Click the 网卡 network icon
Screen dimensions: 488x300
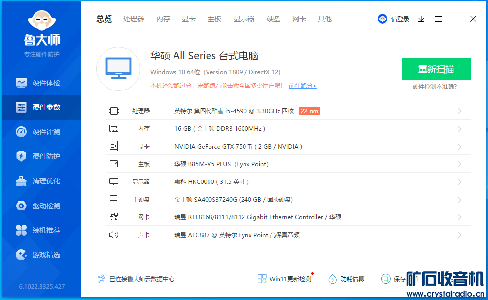point(114,217)
